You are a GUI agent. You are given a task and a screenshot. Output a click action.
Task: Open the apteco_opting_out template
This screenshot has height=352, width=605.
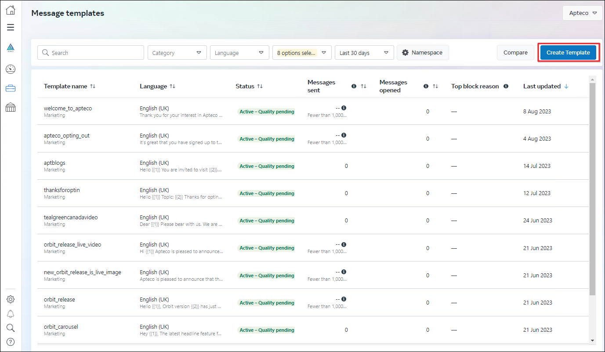point(67,136)
